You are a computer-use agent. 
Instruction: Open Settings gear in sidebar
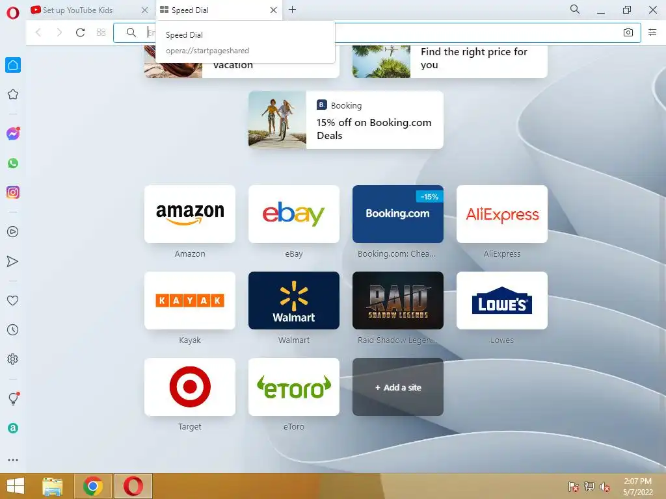point(13,359)
